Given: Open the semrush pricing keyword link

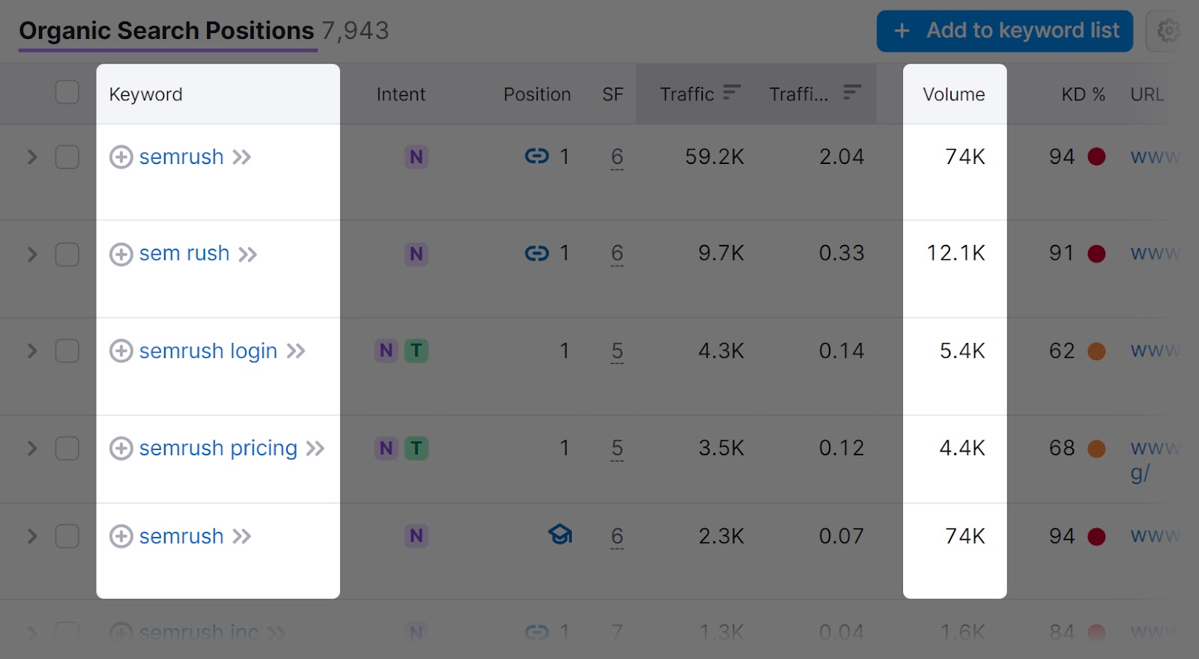Looking at the screenshot, I should [218, 449].
